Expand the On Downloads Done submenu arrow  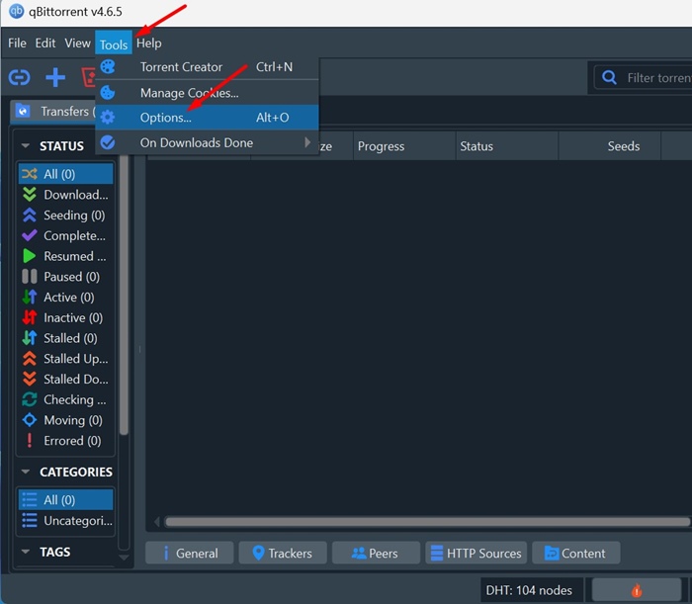click(307, 142)
